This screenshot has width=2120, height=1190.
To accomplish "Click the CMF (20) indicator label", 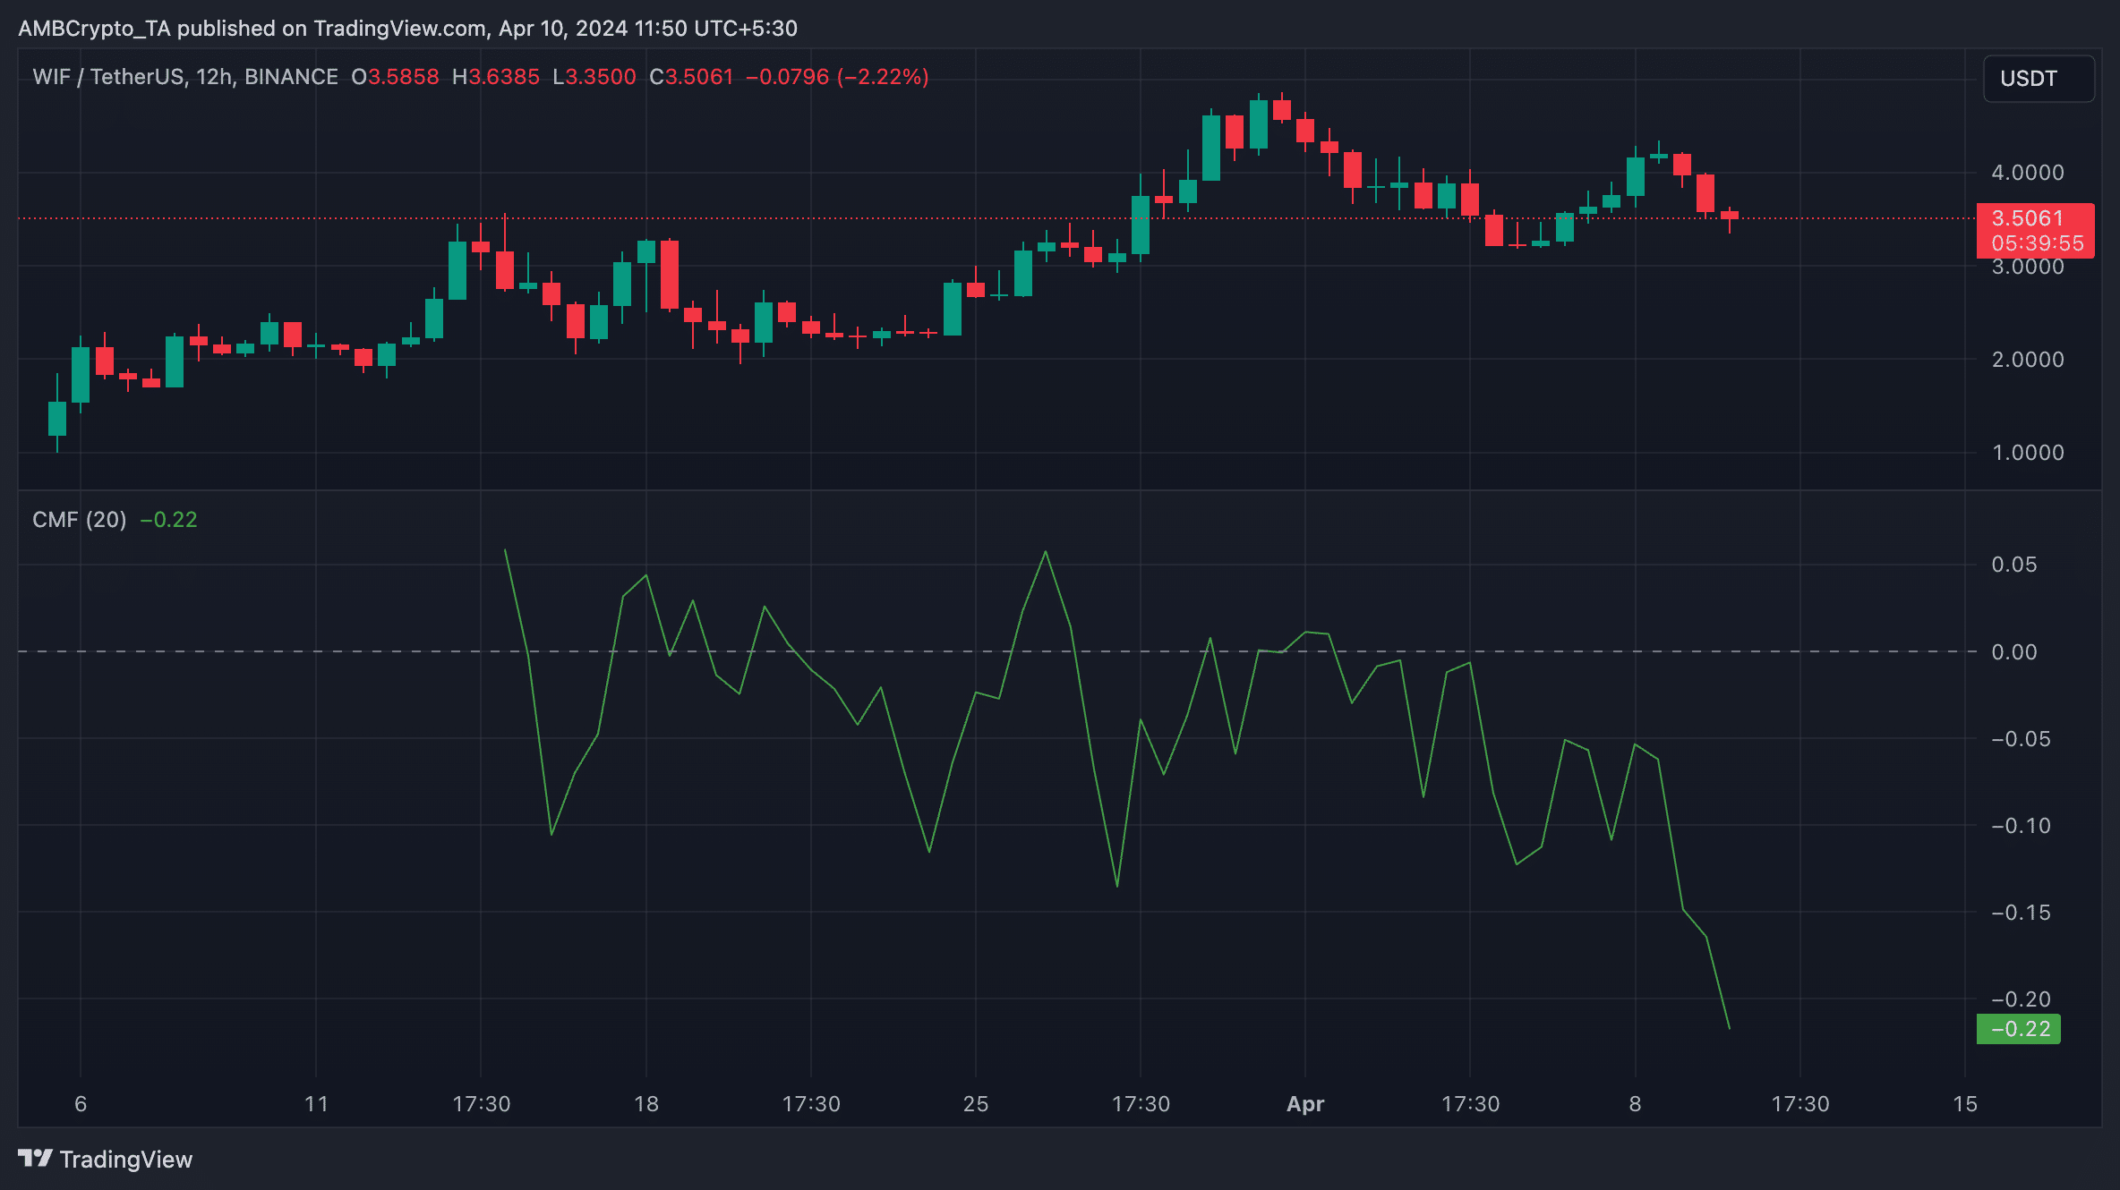I will point(80,520).
